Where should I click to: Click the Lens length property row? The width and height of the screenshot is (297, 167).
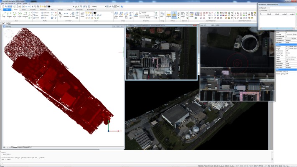(x=286, y=53)
